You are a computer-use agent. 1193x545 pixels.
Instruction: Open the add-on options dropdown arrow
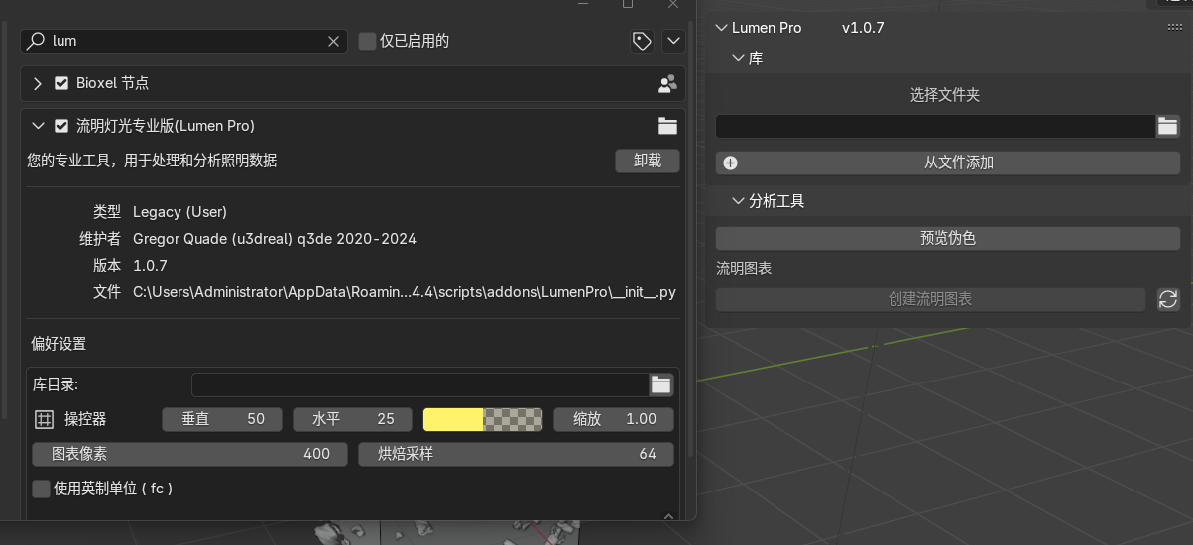[674, 41]
